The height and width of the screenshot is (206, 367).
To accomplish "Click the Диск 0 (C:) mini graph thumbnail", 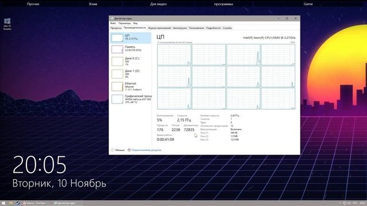I will (117, 61).
